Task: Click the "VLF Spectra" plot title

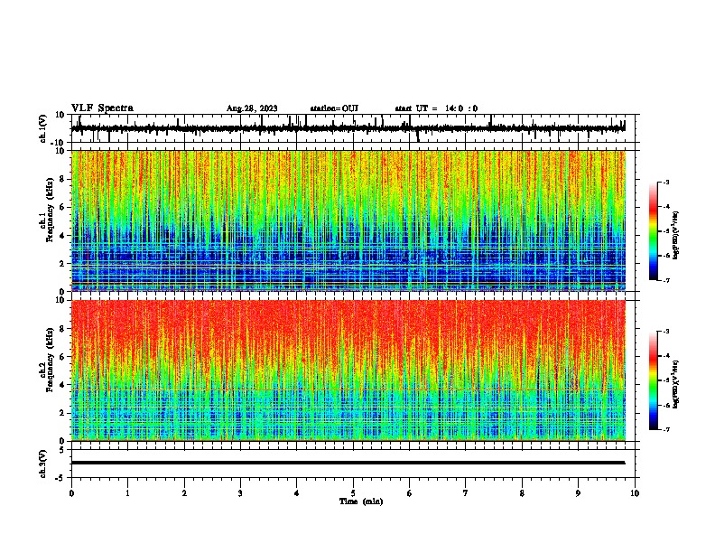Action: click(x=102, y=108)
